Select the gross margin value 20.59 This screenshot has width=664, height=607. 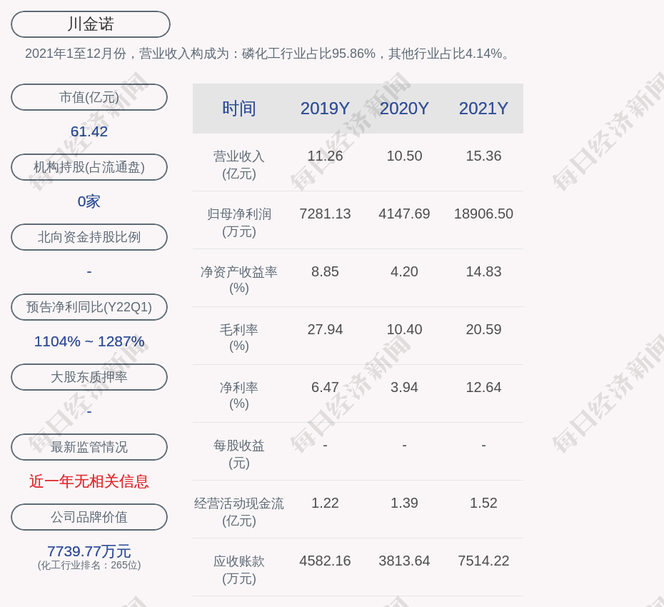pos(483,329)
